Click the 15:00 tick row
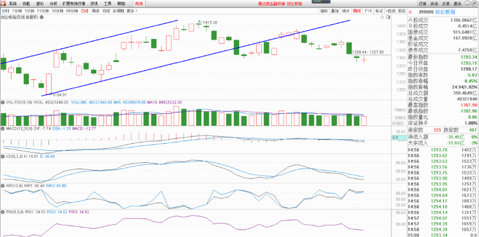This screenshot has width=479, height=237. pyautogui.click(x=443, y=235)
